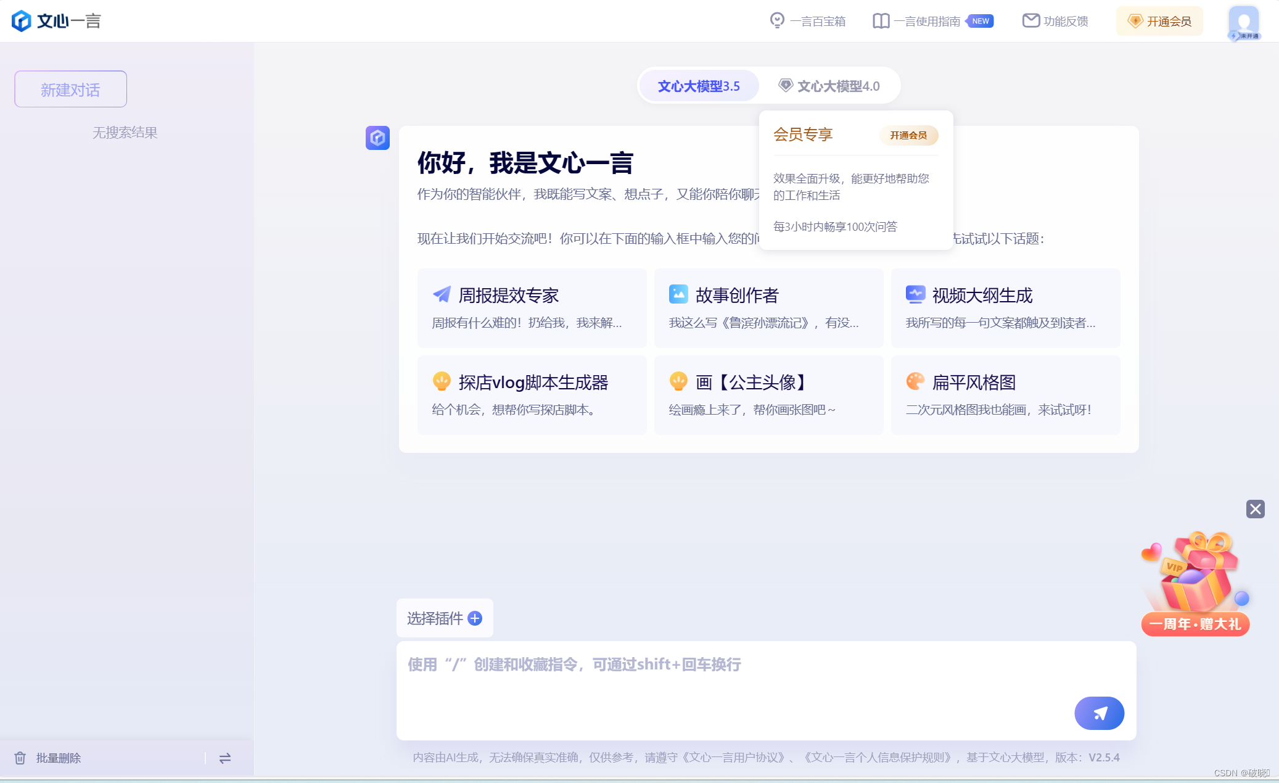The width and height of the screenshot is (1279, 783).
Task: Click description 绘画瘾上来了，帮你画张图吧
Action: coord(752,410)
